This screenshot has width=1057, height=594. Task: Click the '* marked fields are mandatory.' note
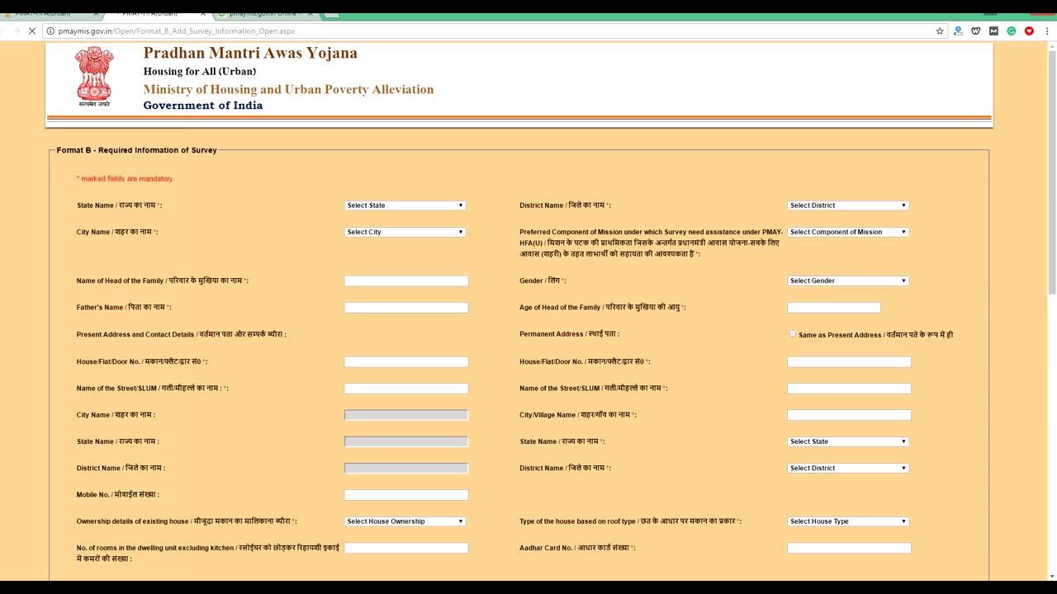click(126, 178)
